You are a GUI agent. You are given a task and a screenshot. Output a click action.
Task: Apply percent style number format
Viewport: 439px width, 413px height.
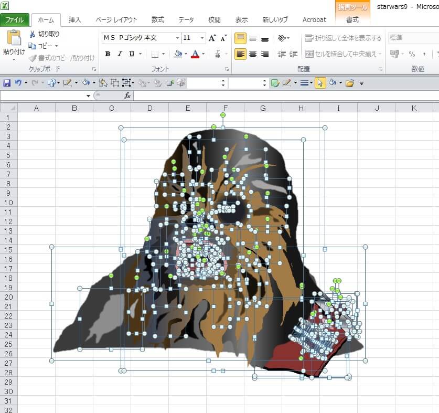(x=412, y=54)
